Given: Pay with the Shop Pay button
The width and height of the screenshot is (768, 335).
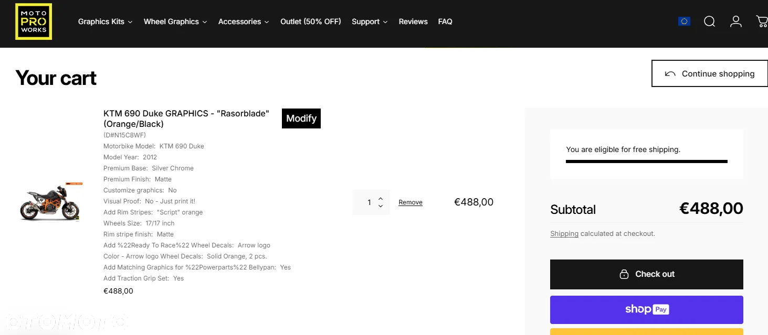Looking at the screenshot, I should pos(647,309).
